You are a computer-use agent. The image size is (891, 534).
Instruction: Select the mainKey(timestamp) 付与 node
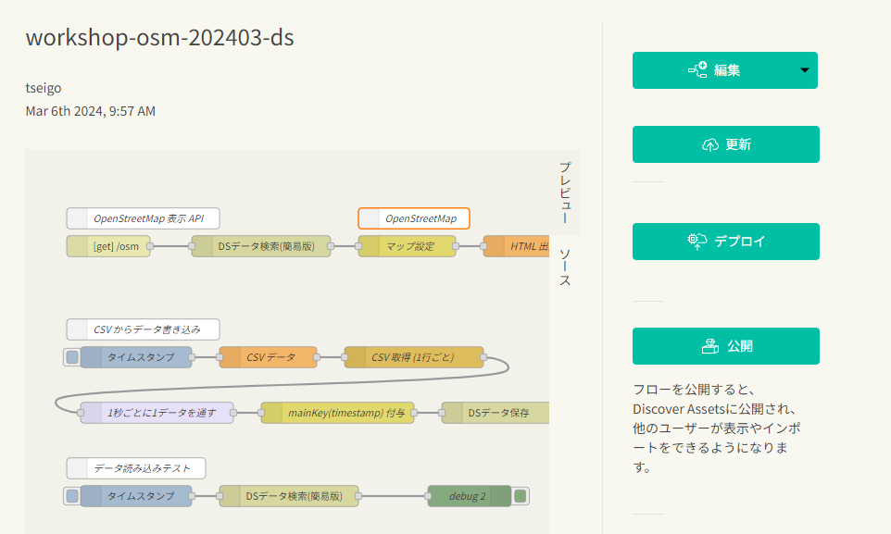(337, 413)
